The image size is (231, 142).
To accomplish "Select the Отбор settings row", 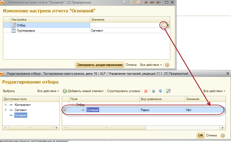I will 86,25.
